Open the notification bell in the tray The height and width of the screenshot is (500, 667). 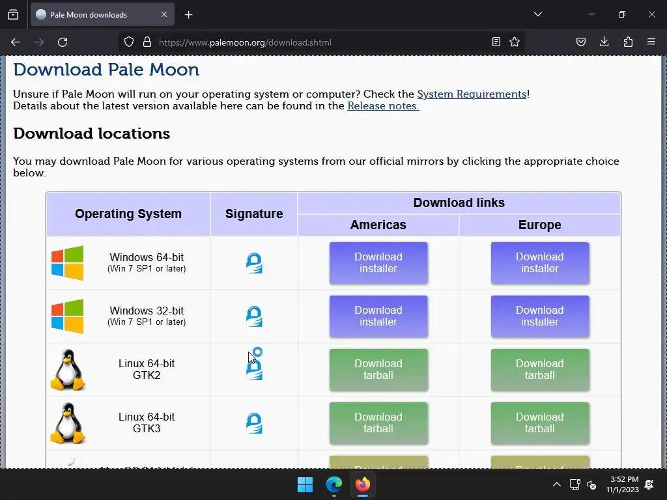tap(649, 484)
